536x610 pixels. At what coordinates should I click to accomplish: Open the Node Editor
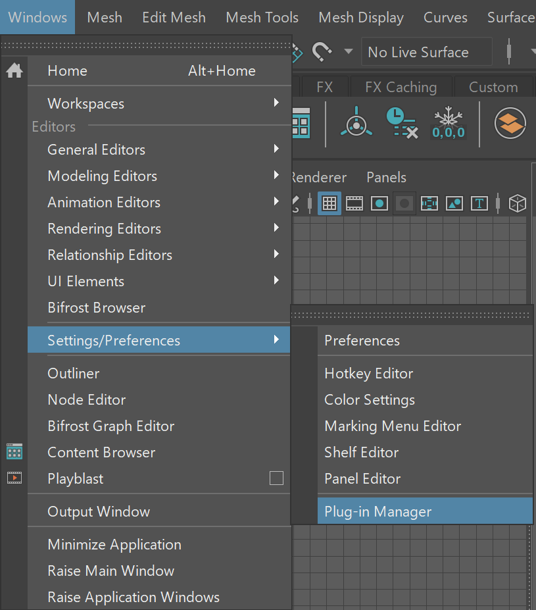[x=159, y=400]
